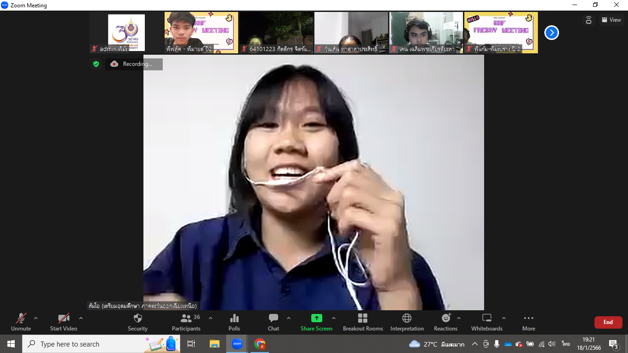Click the red End meeting button
Screen dimensions: 628x353
pyautogui.click(x=608, y=322)
